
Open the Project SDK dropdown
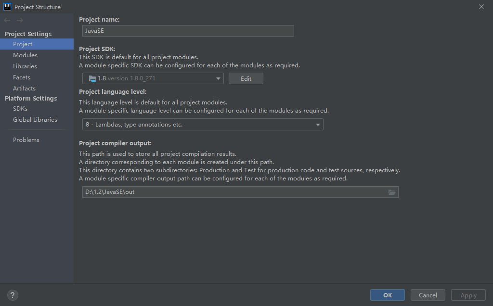[x=218, y=78]
